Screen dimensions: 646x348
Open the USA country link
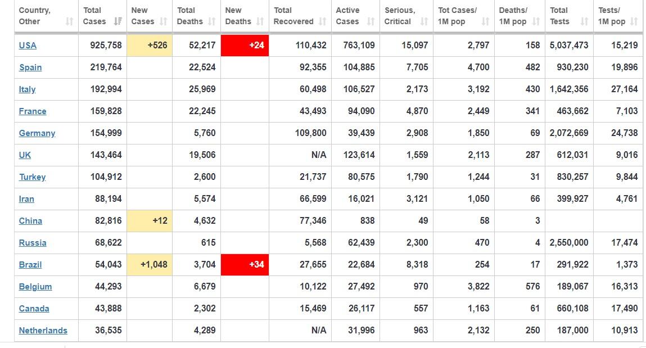click(28, 46)
